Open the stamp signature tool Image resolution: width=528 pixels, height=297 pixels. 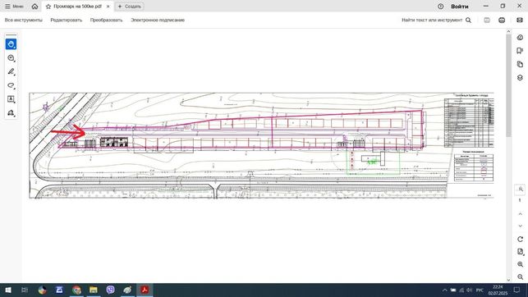tap(11, 112)
